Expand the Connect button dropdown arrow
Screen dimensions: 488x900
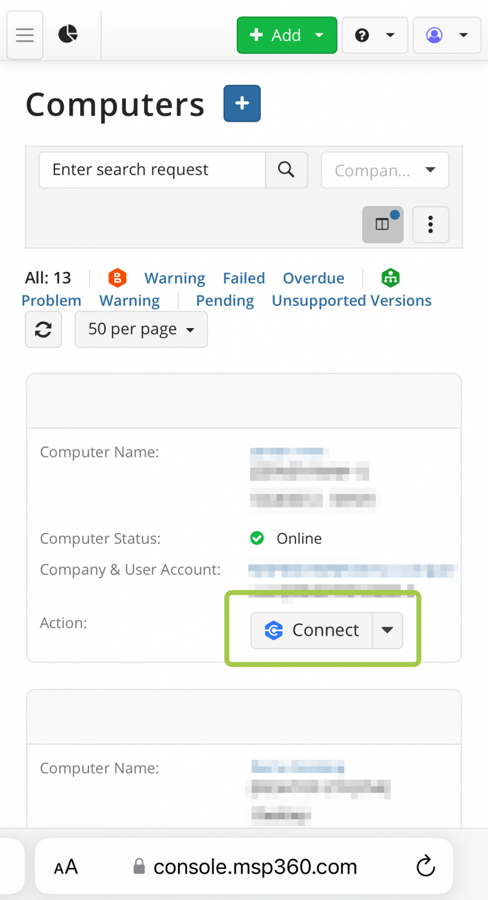coord(387,630)
